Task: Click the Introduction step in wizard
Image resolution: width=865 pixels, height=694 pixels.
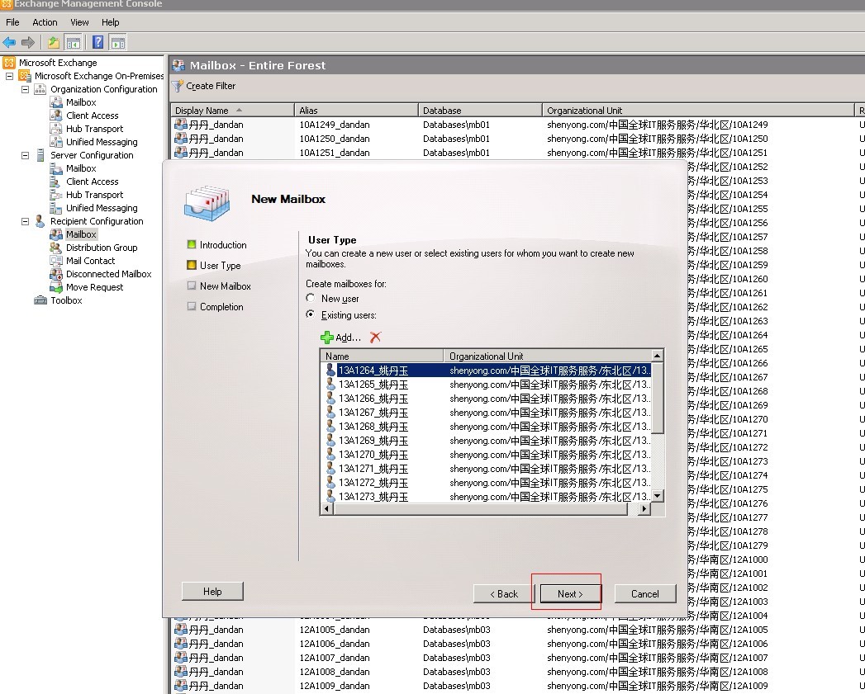Action: [x=223, y=245]
